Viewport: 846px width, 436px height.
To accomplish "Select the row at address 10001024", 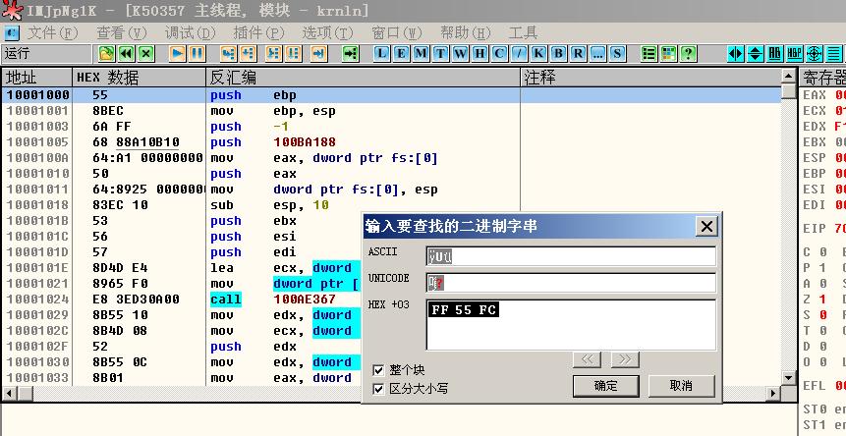I will pos(181,300).
